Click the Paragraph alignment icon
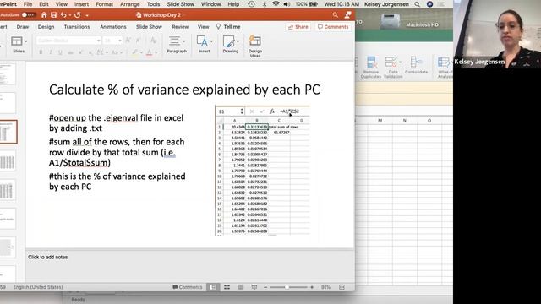Viewport: 541px width, 304px height. [175, 41]
